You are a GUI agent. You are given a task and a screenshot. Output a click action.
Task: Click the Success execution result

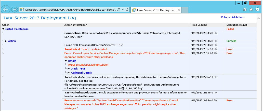pos(231,41)
